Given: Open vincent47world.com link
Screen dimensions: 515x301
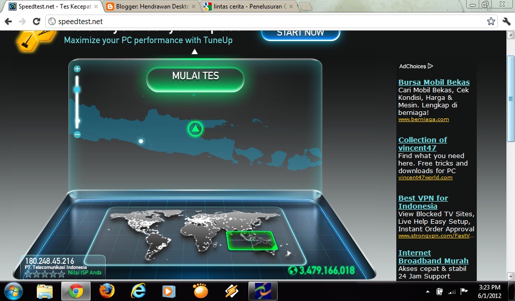Looking at the screenshot, I should (425, 178).
